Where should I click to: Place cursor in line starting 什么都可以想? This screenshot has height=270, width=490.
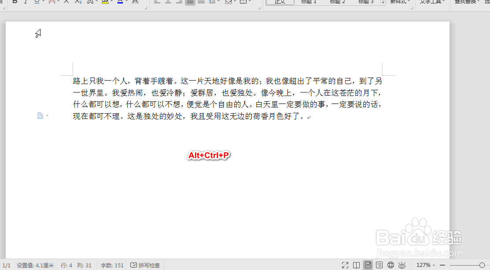(x=228, y=104)
